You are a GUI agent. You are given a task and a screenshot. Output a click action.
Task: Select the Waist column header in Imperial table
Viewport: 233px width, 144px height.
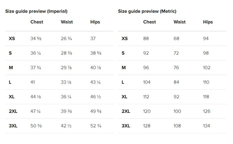(67, 22)
